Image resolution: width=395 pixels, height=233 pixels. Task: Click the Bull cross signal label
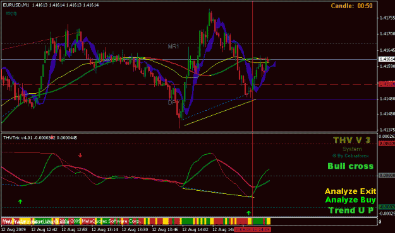click(350, 166)
